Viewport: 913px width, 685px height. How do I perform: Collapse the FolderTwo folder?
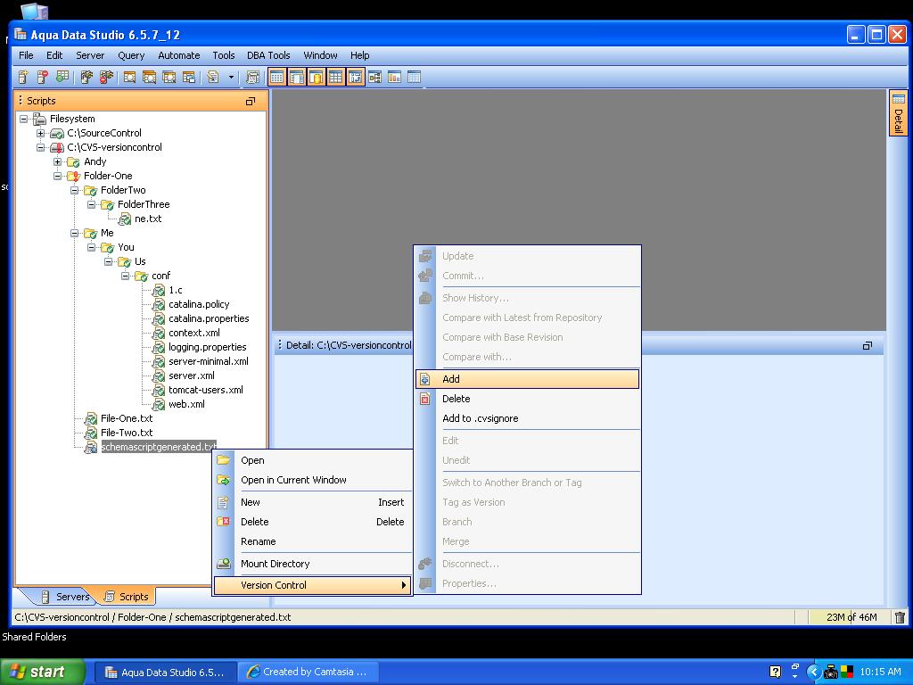(x=75, y=191)
